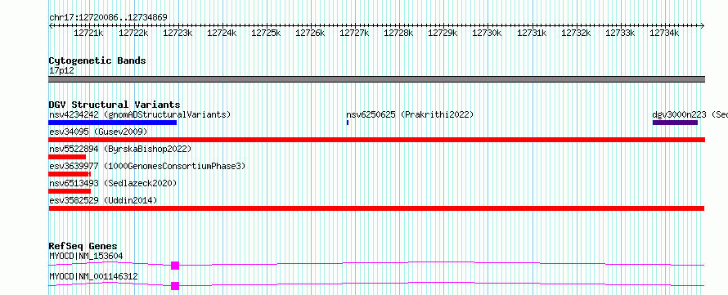The height and width of the screenshot is (295, 728).
Task: Click the MYOCD|NM_153604 gene label
Action: 86,256
